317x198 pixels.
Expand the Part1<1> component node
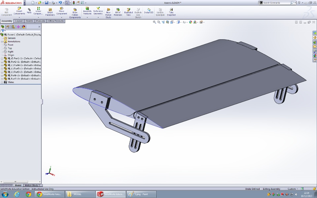pyautogui.click(x=2, y=59)
